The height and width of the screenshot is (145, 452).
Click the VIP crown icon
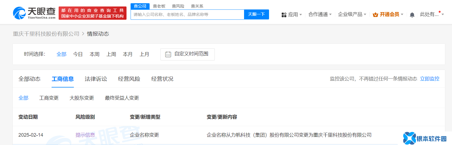click(x=375, y=15)
